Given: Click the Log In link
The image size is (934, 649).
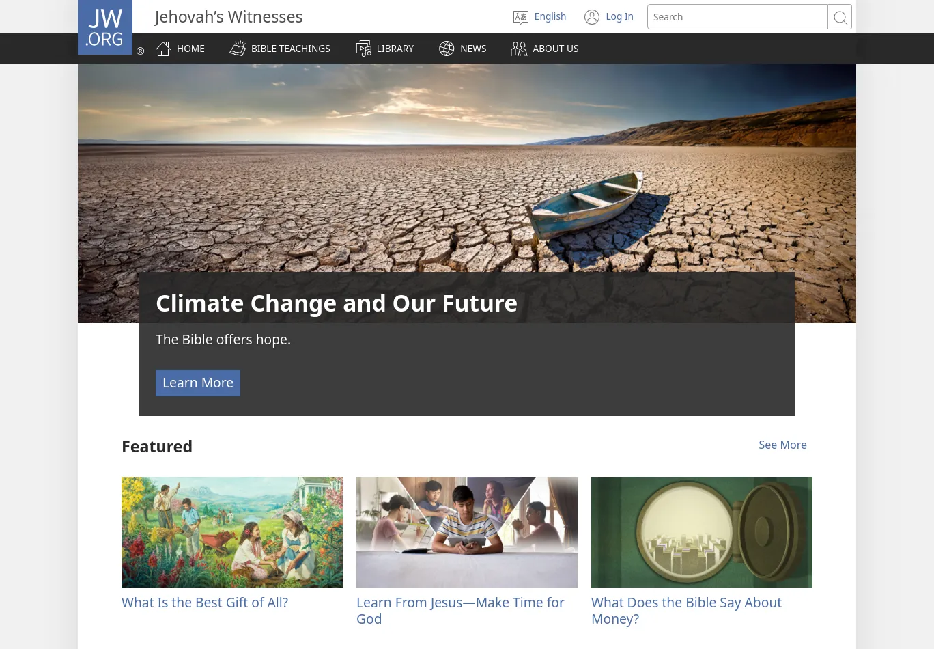Looking at the screenshot, I should coord(619,16).
